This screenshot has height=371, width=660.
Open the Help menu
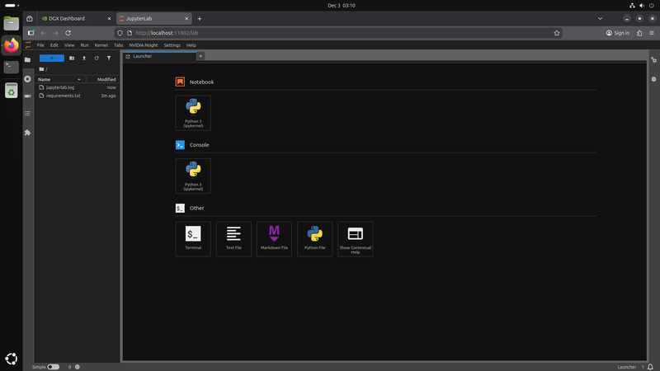pos(191,45)
